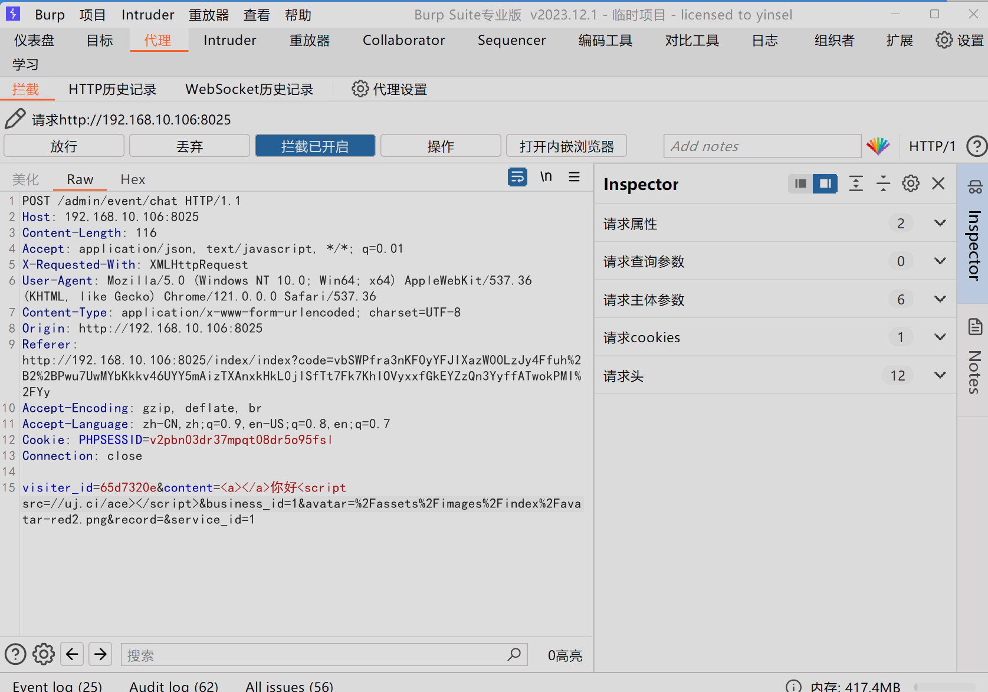
Task: Click the 丢弃 (drop) button
Action: pos(189,146)
